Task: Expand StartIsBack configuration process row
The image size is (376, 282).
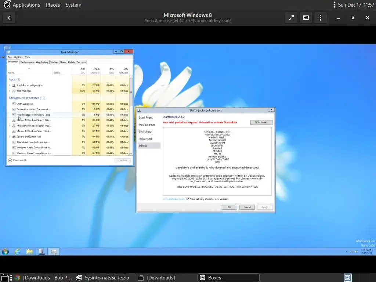Action: (9, 85)
